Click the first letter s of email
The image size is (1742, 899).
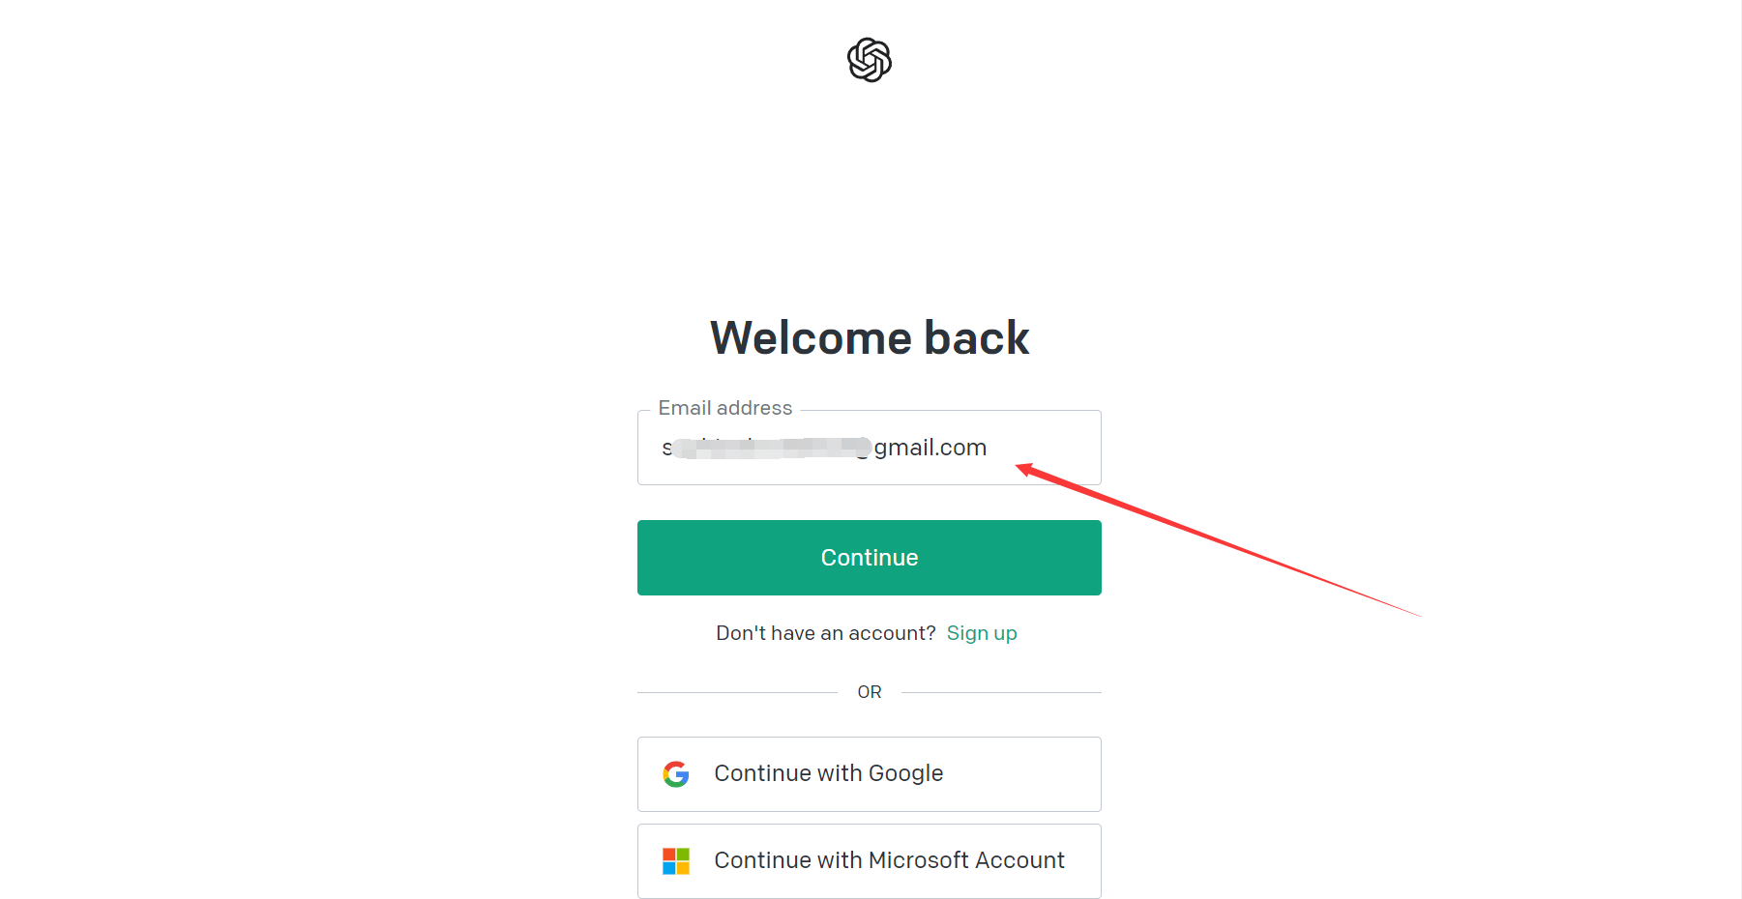point(666,448)
